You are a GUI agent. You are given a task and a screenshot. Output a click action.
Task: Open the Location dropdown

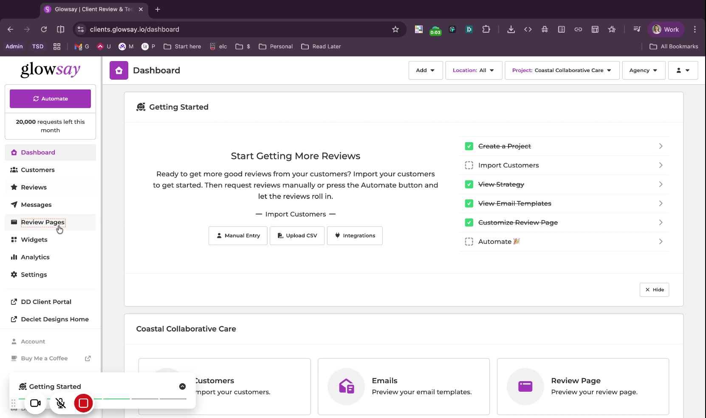474,70
